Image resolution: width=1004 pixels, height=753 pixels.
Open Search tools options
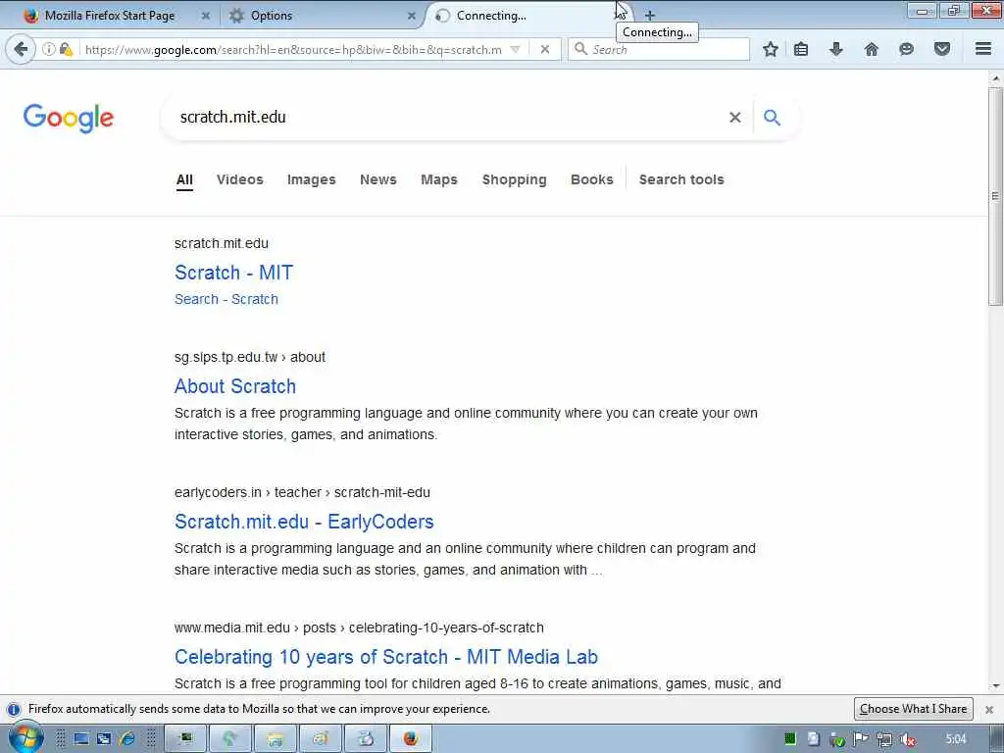click(x=681, y=180)
